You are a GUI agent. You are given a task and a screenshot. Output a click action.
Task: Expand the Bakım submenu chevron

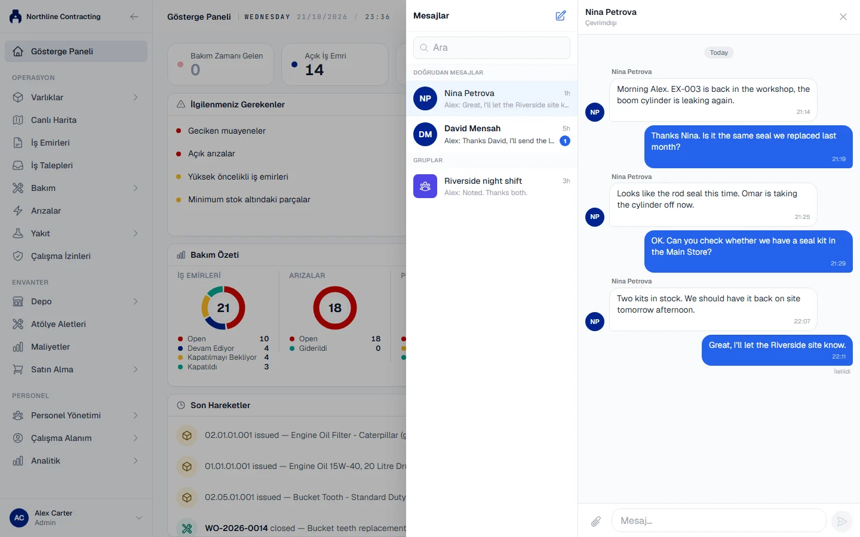[136, 188]
